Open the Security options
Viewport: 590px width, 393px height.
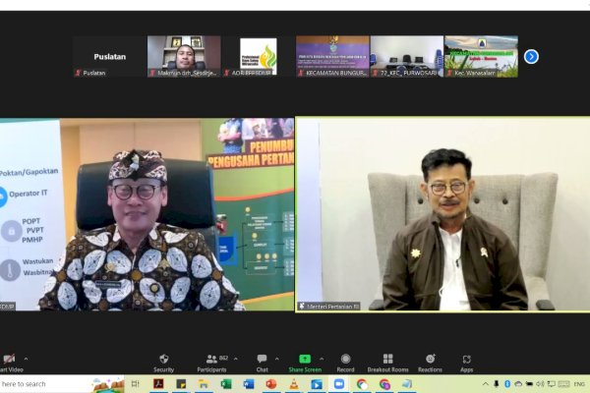click(x=163, y=361)
